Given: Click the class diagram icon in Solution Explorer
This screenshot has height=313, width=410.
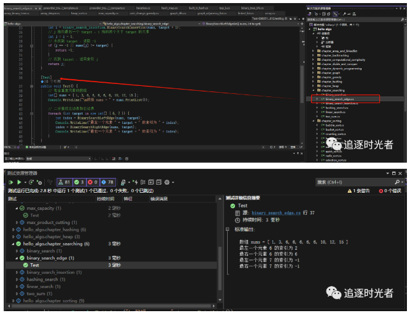Looking at the screenshot, I should point(354,14).
